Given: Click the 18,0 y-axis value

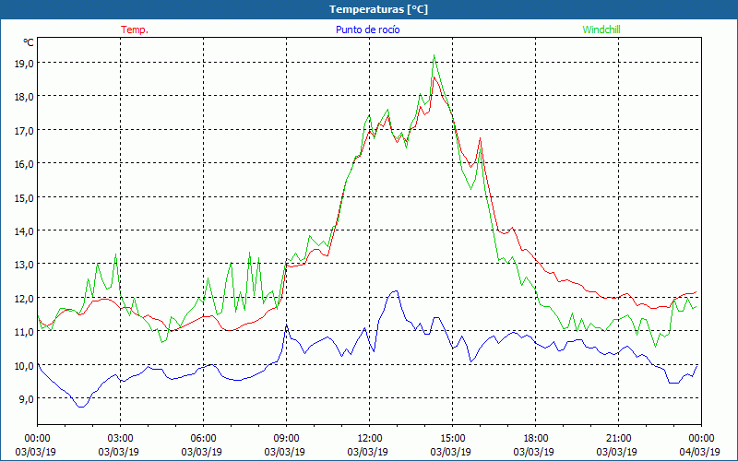Looking at the screenshot, I should [x=24, y=97].
